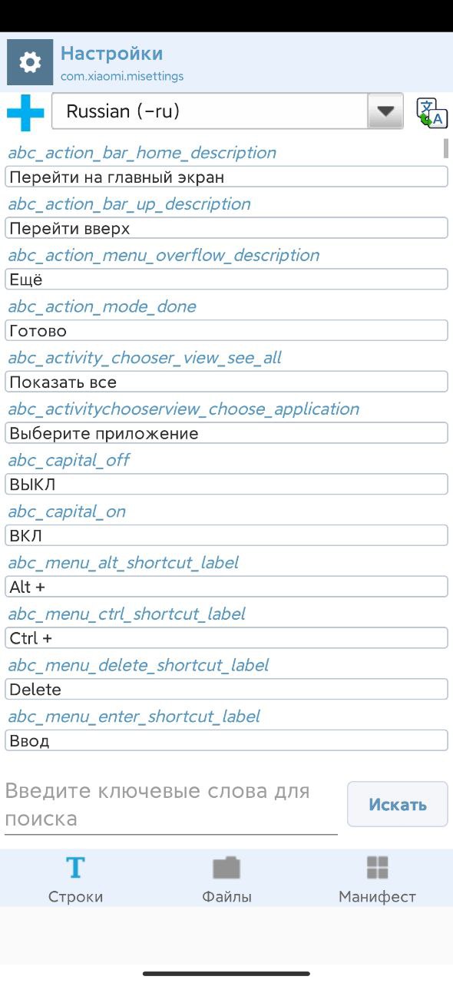Select the Строки tab icon
This screenshot has height=983, width=453.
tap(75, 868)
